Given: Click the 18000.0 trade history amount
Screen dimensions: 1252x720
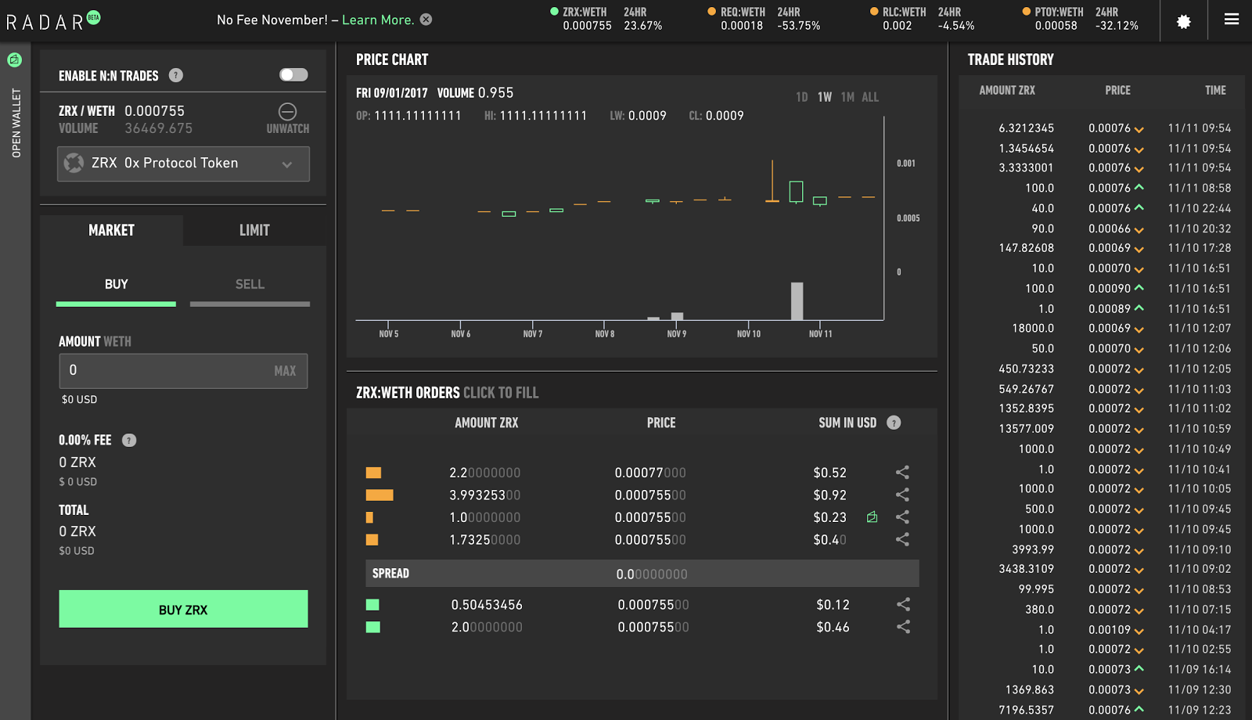Looking at the screenshot, I should [x=1033, y=328].
